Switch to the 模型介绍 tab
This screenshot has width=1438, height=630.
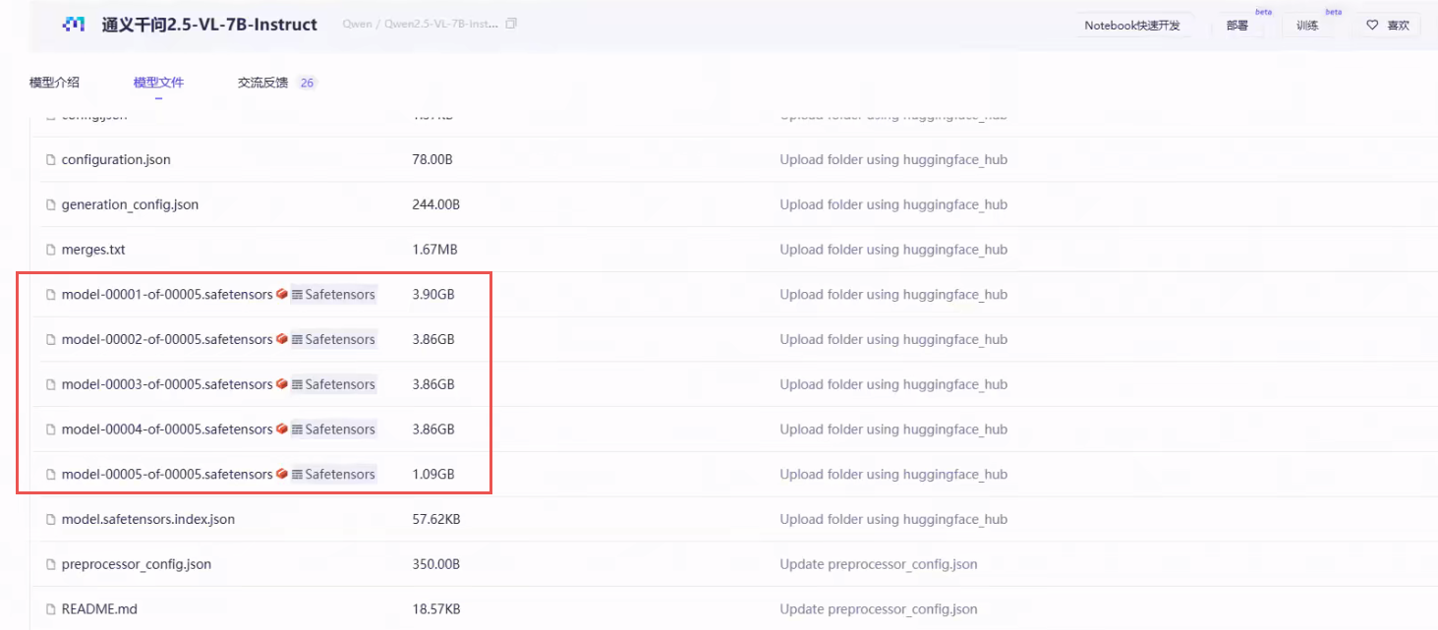point(54,83)
